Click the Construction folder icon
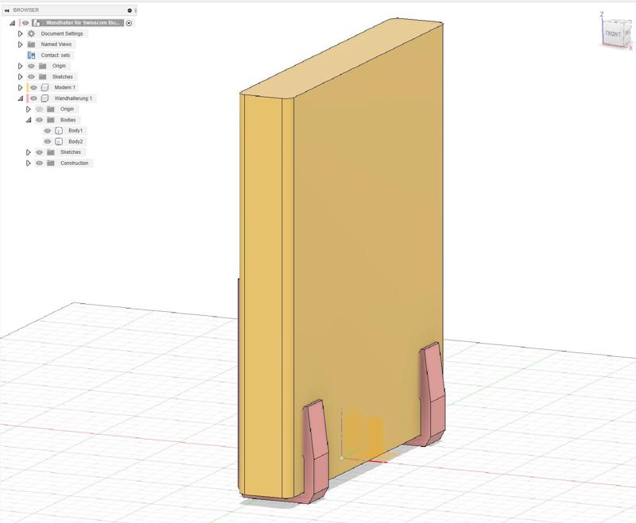The width and height of the screenshot is (636, 523). tap(51, 163)
